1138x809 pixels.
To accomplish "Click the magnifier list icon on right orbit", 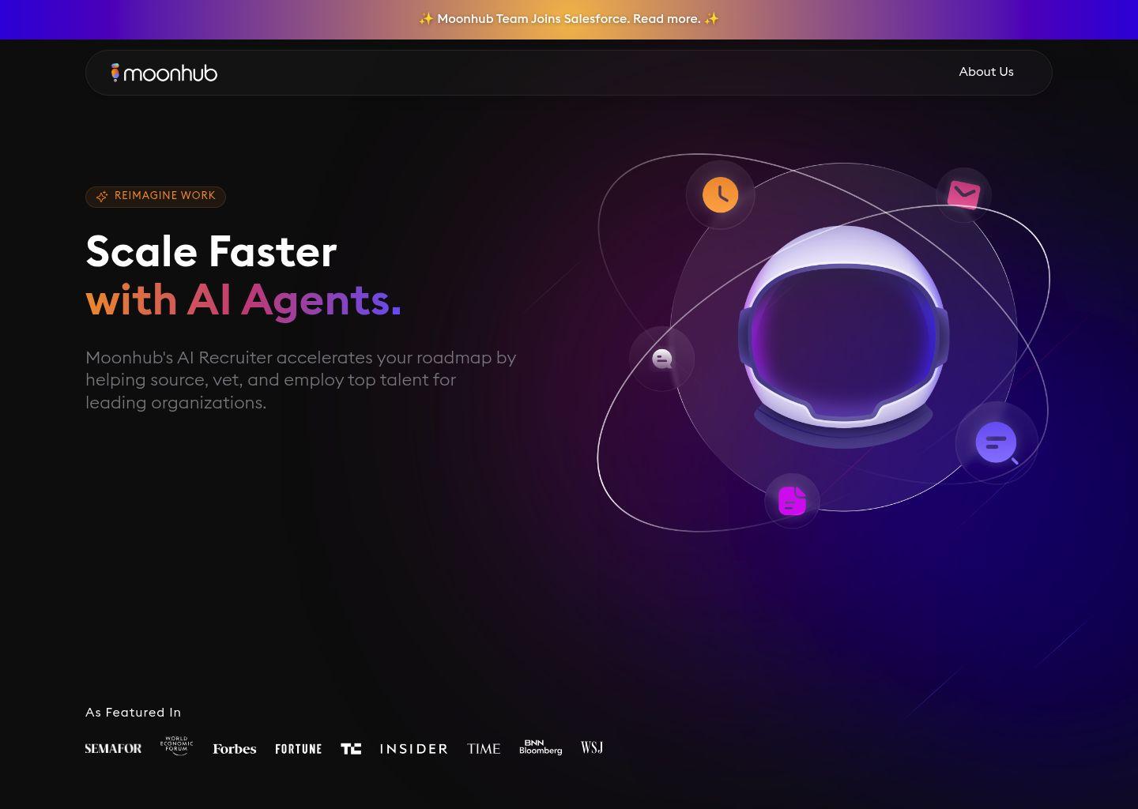I will [x=996, y=442].
